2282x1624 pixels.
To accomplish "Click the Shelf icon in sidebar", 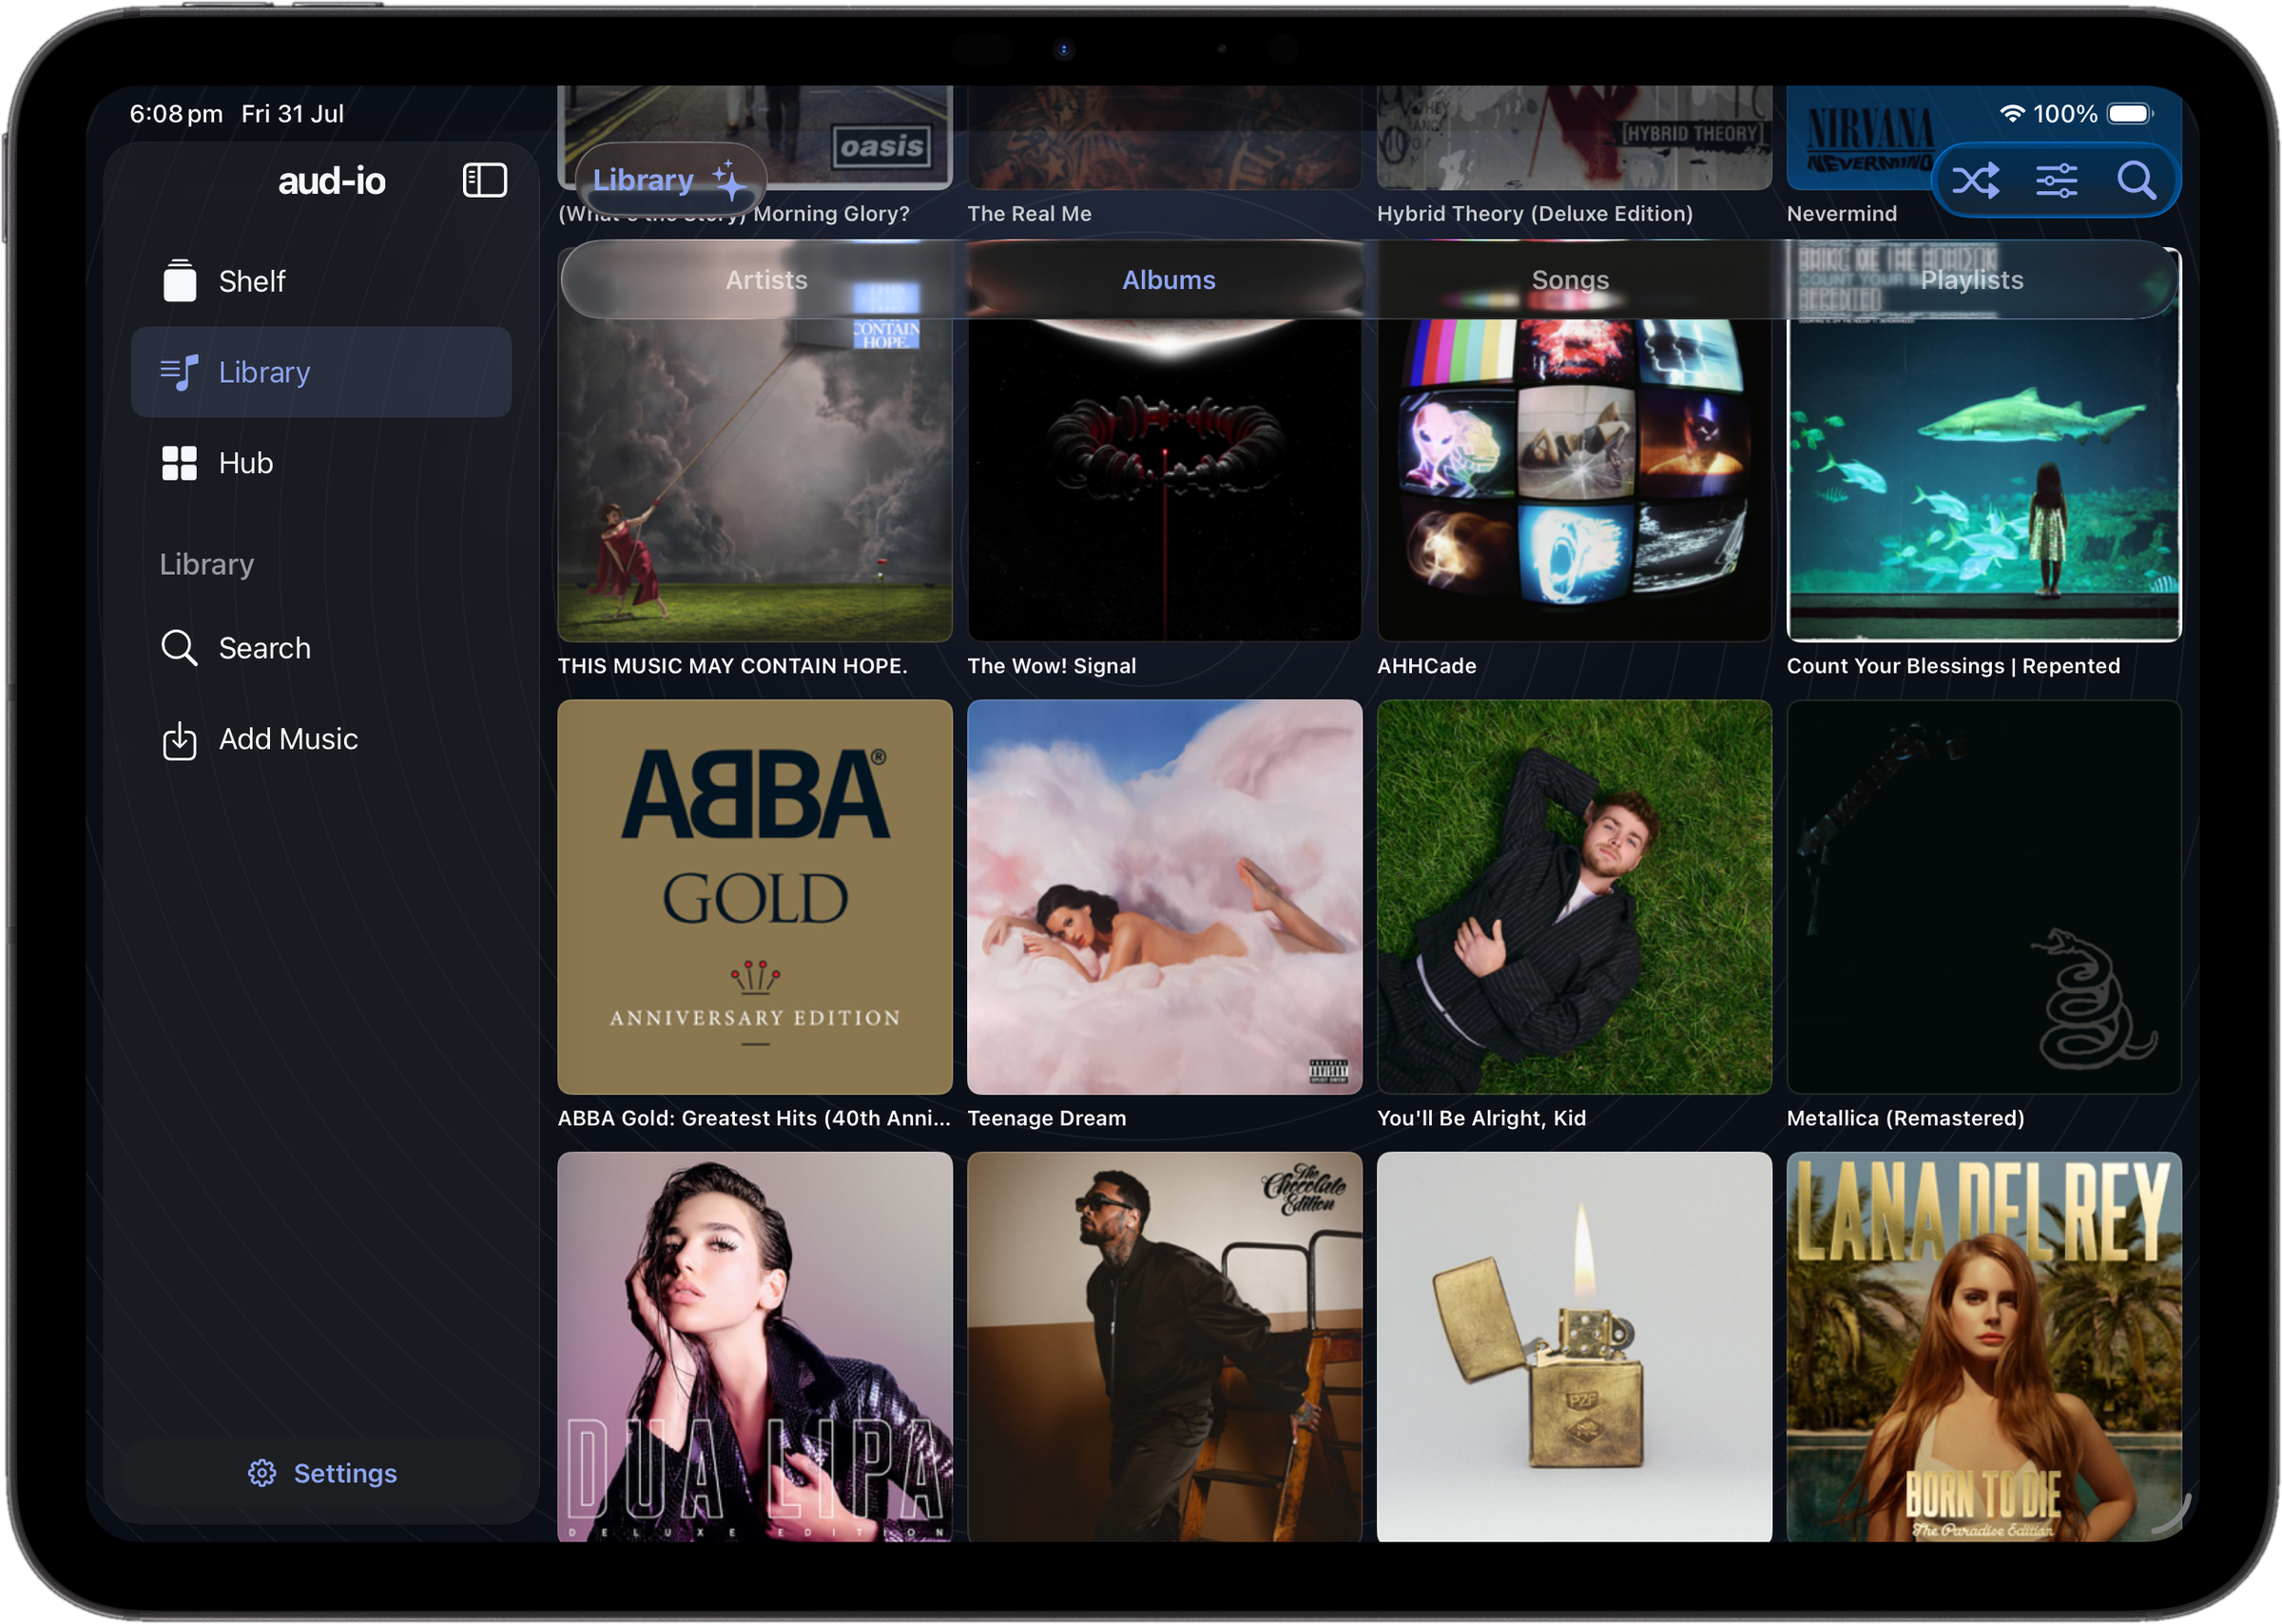I will click(179, 280).
